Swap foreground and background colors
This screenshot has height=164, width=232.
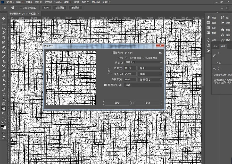[5, 122]
